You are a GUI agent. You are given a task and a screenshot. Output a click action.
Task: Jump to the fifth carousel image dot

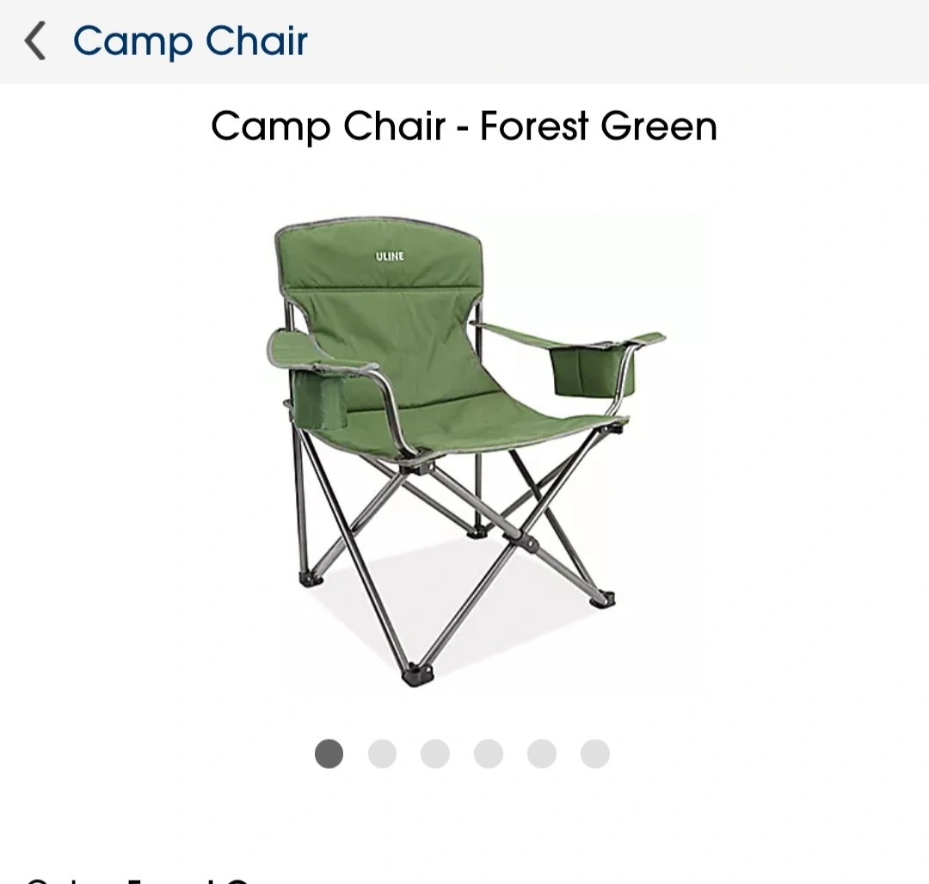click(542, 754)
